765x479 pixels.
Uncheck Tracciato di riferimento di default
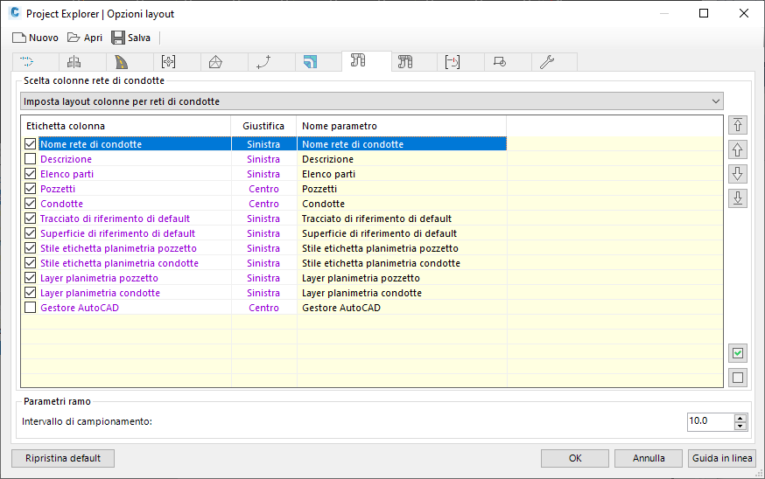click(31, 219)
